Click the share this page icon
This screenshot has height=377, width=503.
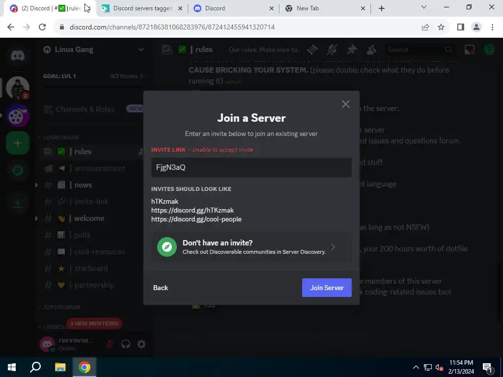[425, 27]
